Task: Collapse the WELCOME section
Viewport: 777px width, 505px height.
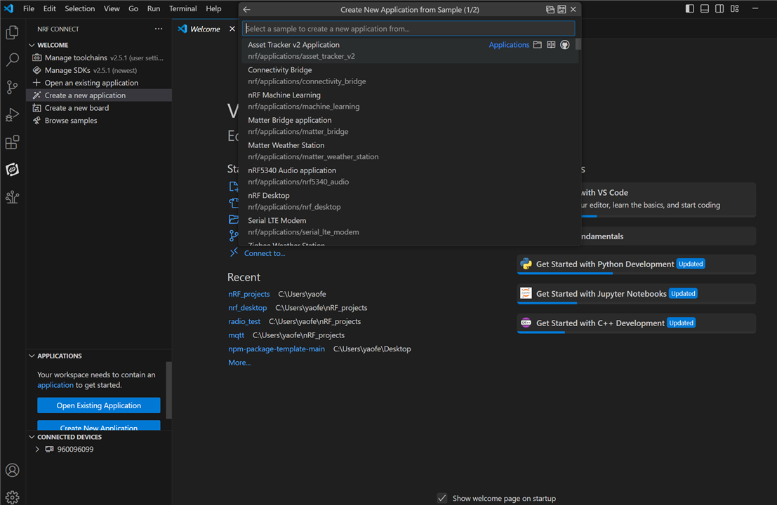Action: tap(32, 45)
